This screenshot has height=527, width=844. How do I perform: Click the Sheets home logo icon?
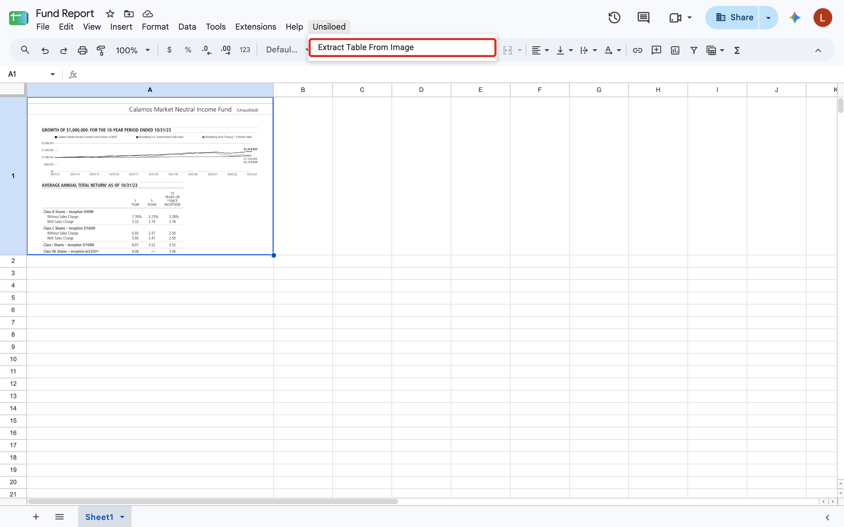click(x=18, y=18)
